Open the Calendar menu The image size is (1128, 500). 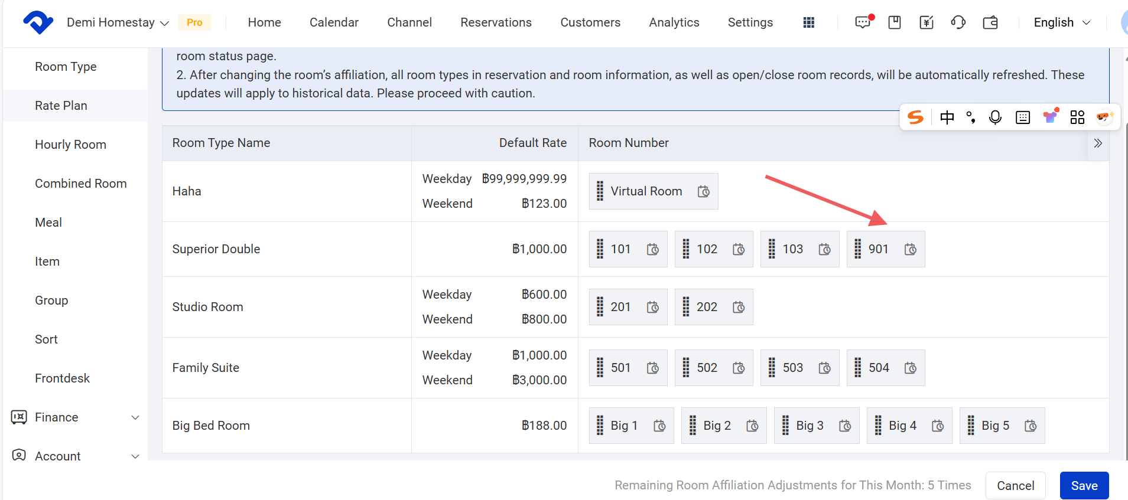tap(334, 22)
